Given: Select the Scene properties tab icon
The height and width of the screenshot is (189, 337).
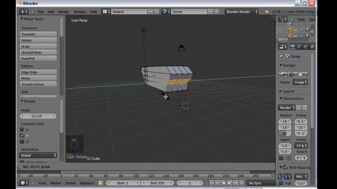Looking at the screenshot, I should [299, 47].
